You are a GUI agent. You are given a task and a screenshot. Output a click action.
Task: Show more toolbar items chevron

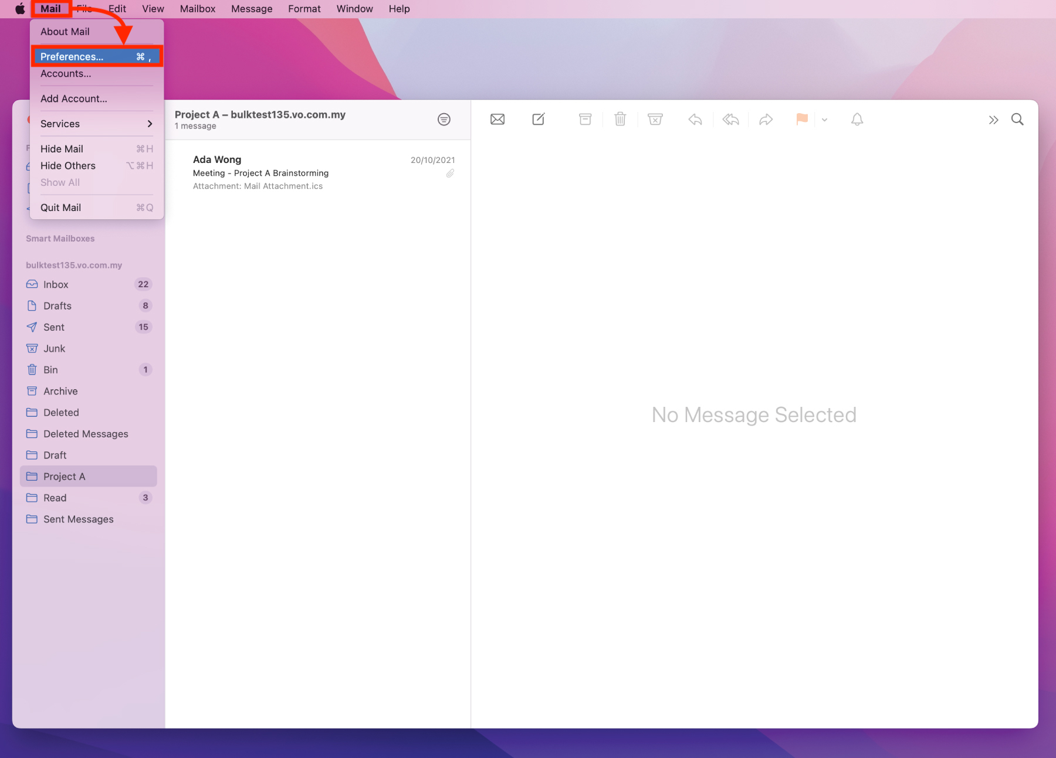tap(993, 120)
